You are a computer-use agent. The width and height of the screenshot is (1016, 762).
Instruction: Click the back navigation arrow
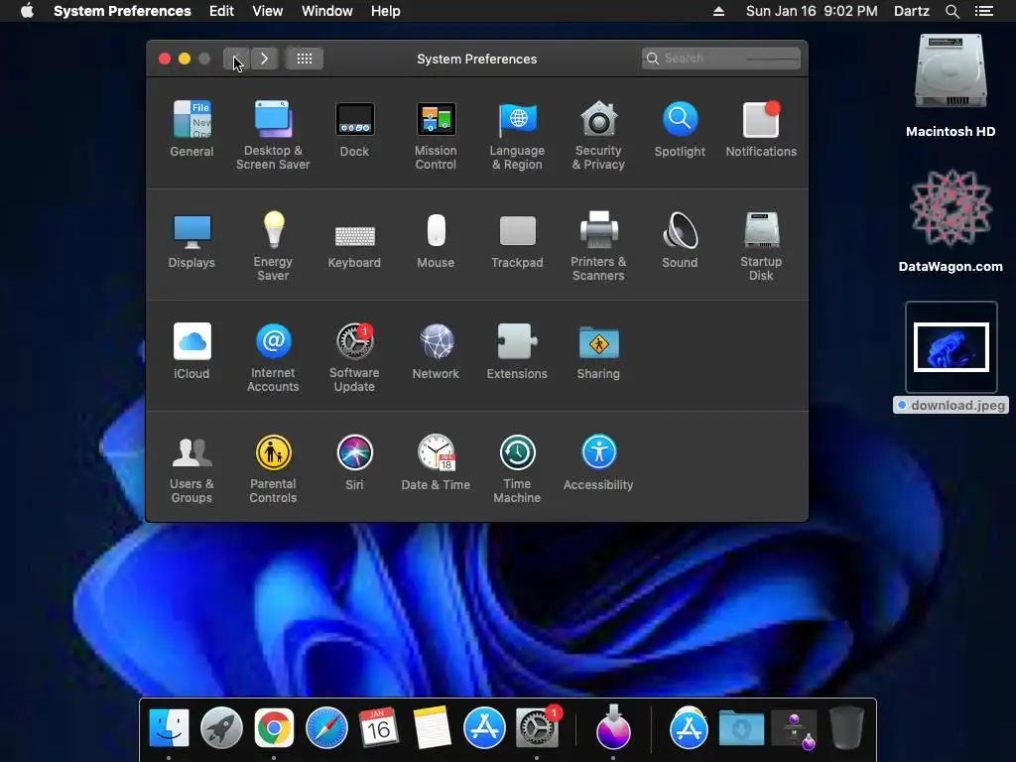tap(236, 59)
